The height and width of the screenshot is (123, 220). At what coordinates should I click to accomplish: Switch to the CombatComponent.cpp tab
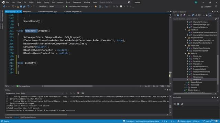pyautogui.click(x=47, y=12)
